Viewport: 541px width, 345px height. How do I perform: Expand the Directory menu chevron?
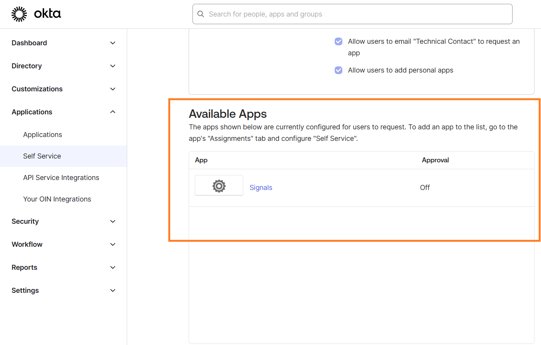113,66
